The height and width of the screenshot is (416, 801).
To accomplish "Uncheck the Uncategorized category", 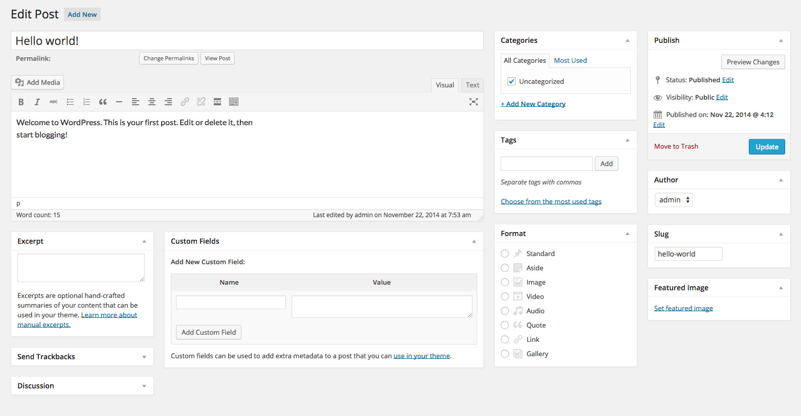I will click(511, 81).
